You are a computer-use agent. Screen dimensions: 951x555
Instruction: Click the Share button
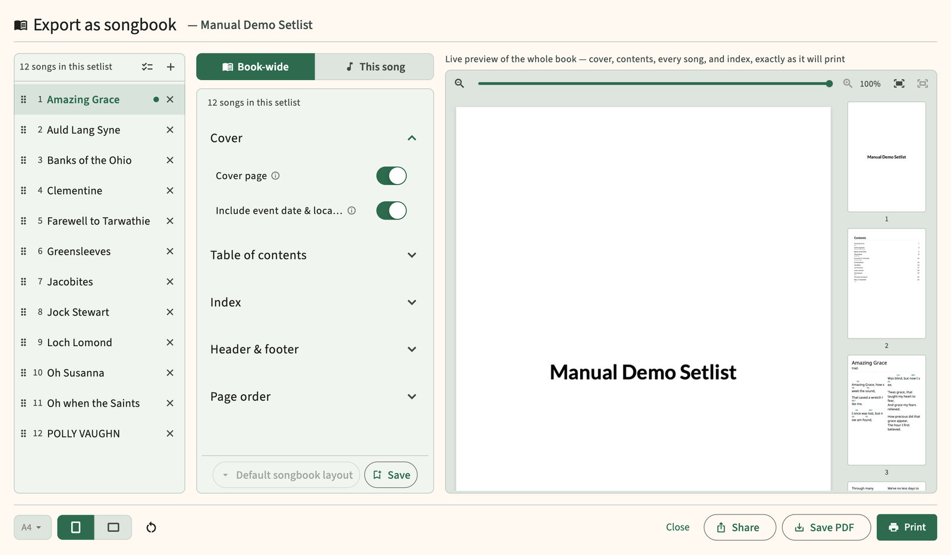(x=739, y=527)
